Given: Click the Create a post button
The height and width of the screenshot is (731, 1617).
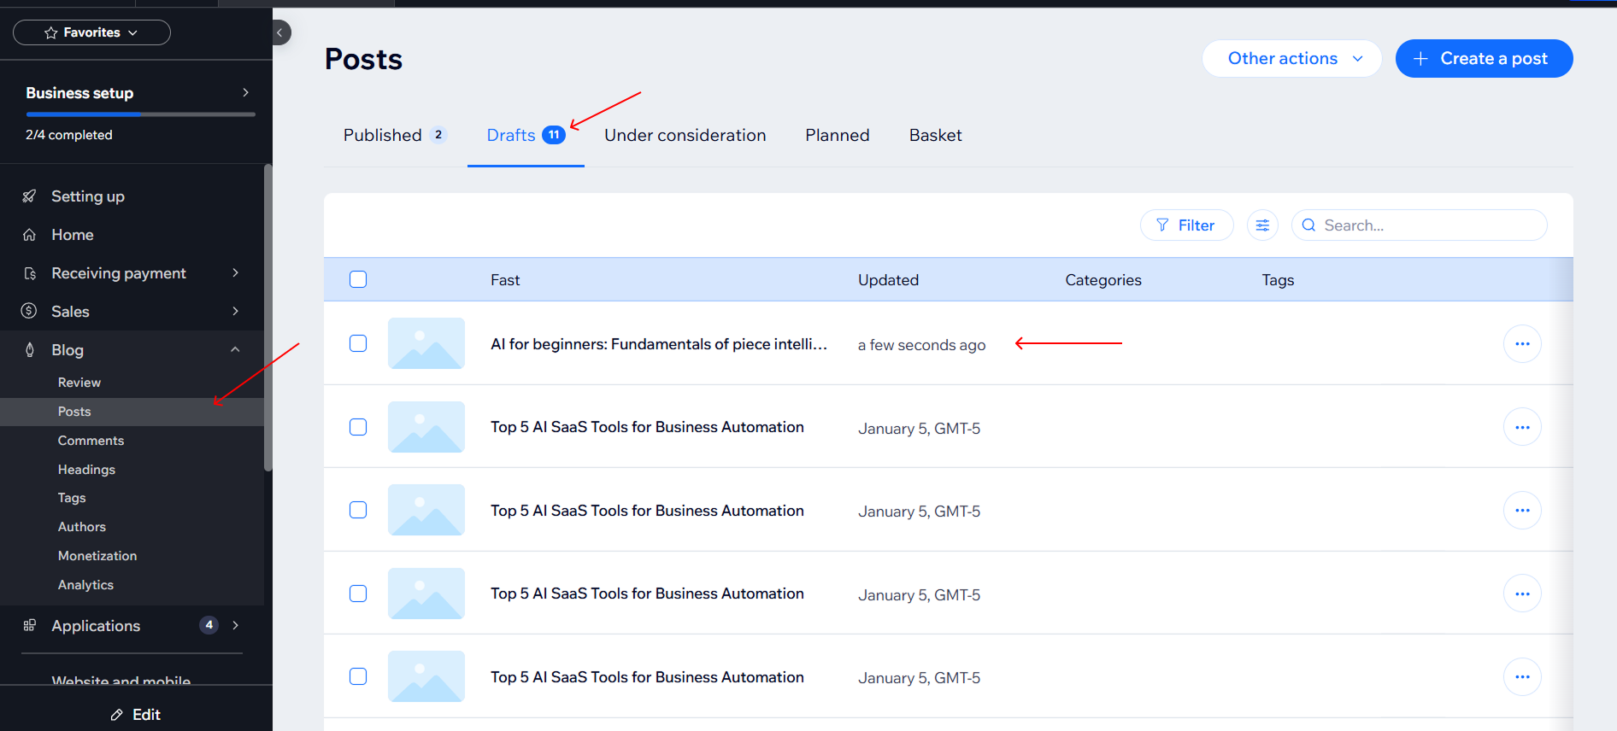Looking at the screenshot, I should [x=1484, y=59].
